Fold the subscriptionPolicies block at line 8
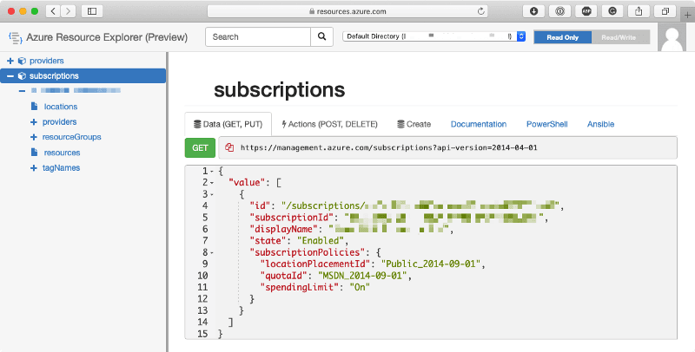Viewport: 695px width, 352px height. (x=212, y=252)
